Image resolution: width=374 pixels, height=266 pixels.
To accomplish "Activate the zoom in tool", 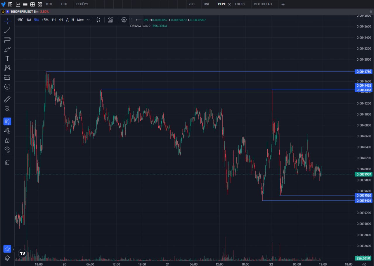I will click(x=7, y=109).
